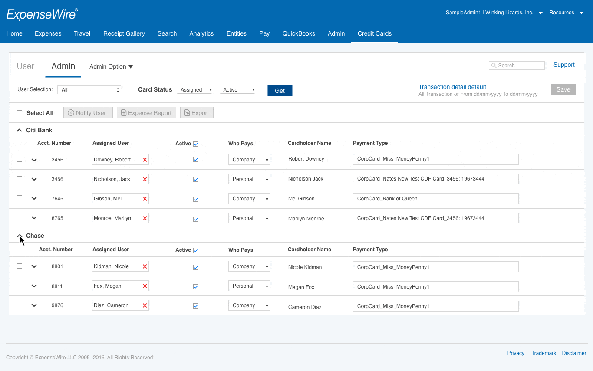593x371 pixels.
Task: Open Who Pays dropdown for Robert Downey
Action: click(249, 160)
